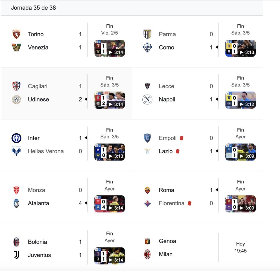
Task: Watch the Monza vs Atalanta highlights
Action: (109, 204)
